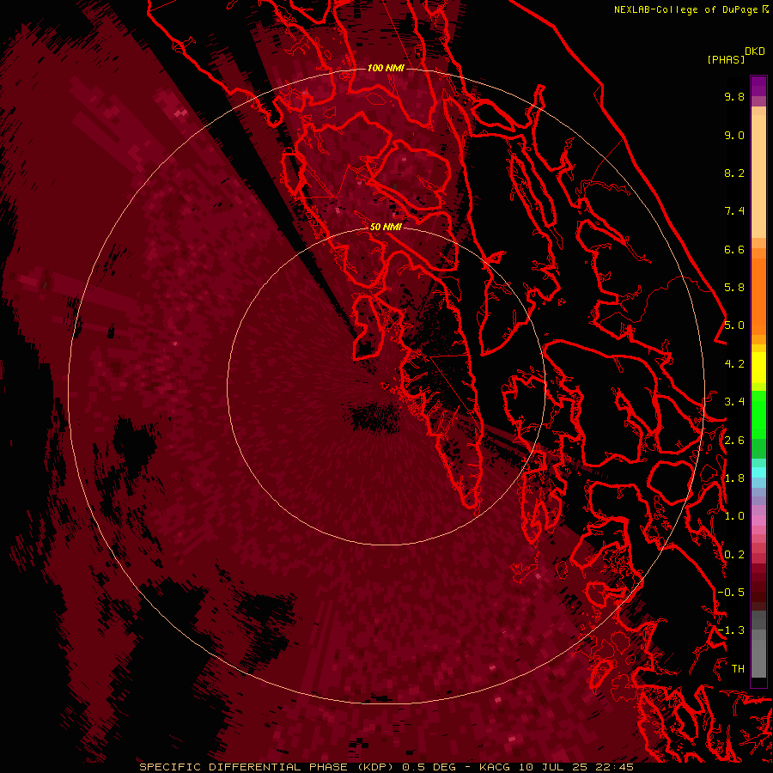This screenshot has height=773, width=773.
Task: Click the 5.8 legend value
Action: point(734,288)
